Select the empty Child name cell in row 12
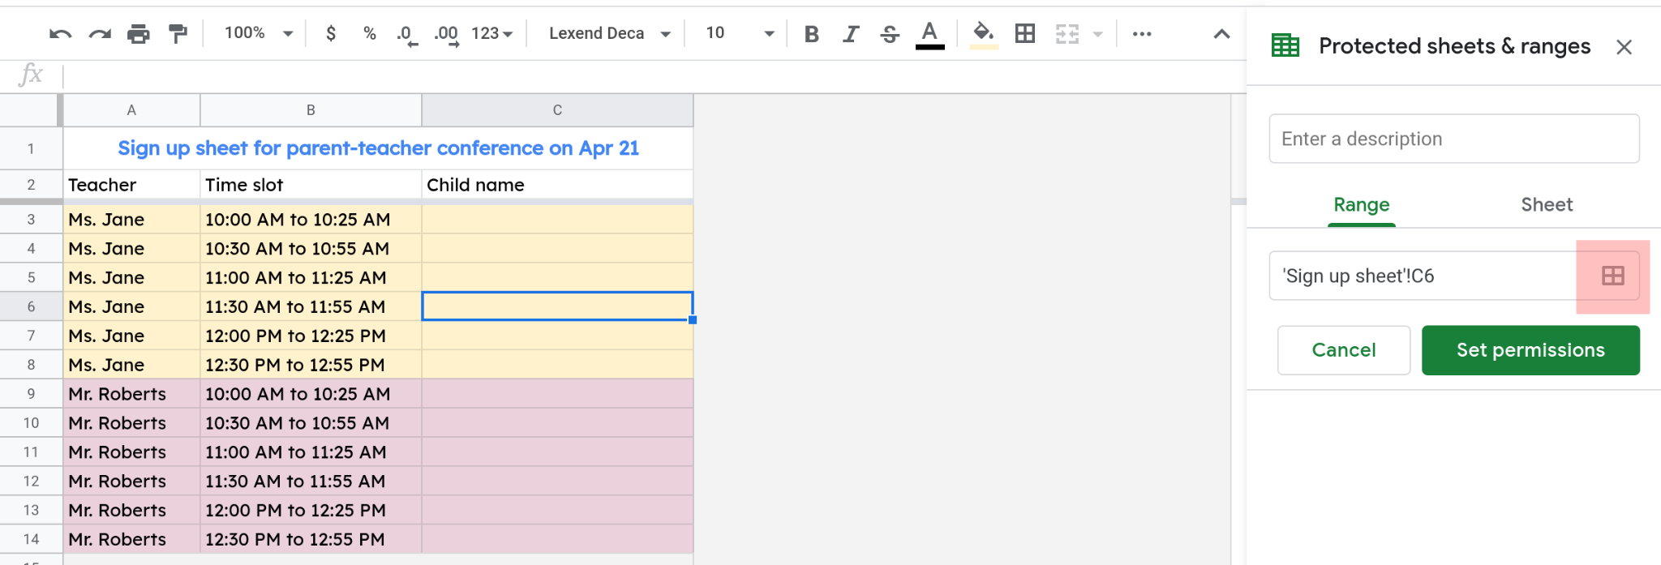 pos(557,482)
